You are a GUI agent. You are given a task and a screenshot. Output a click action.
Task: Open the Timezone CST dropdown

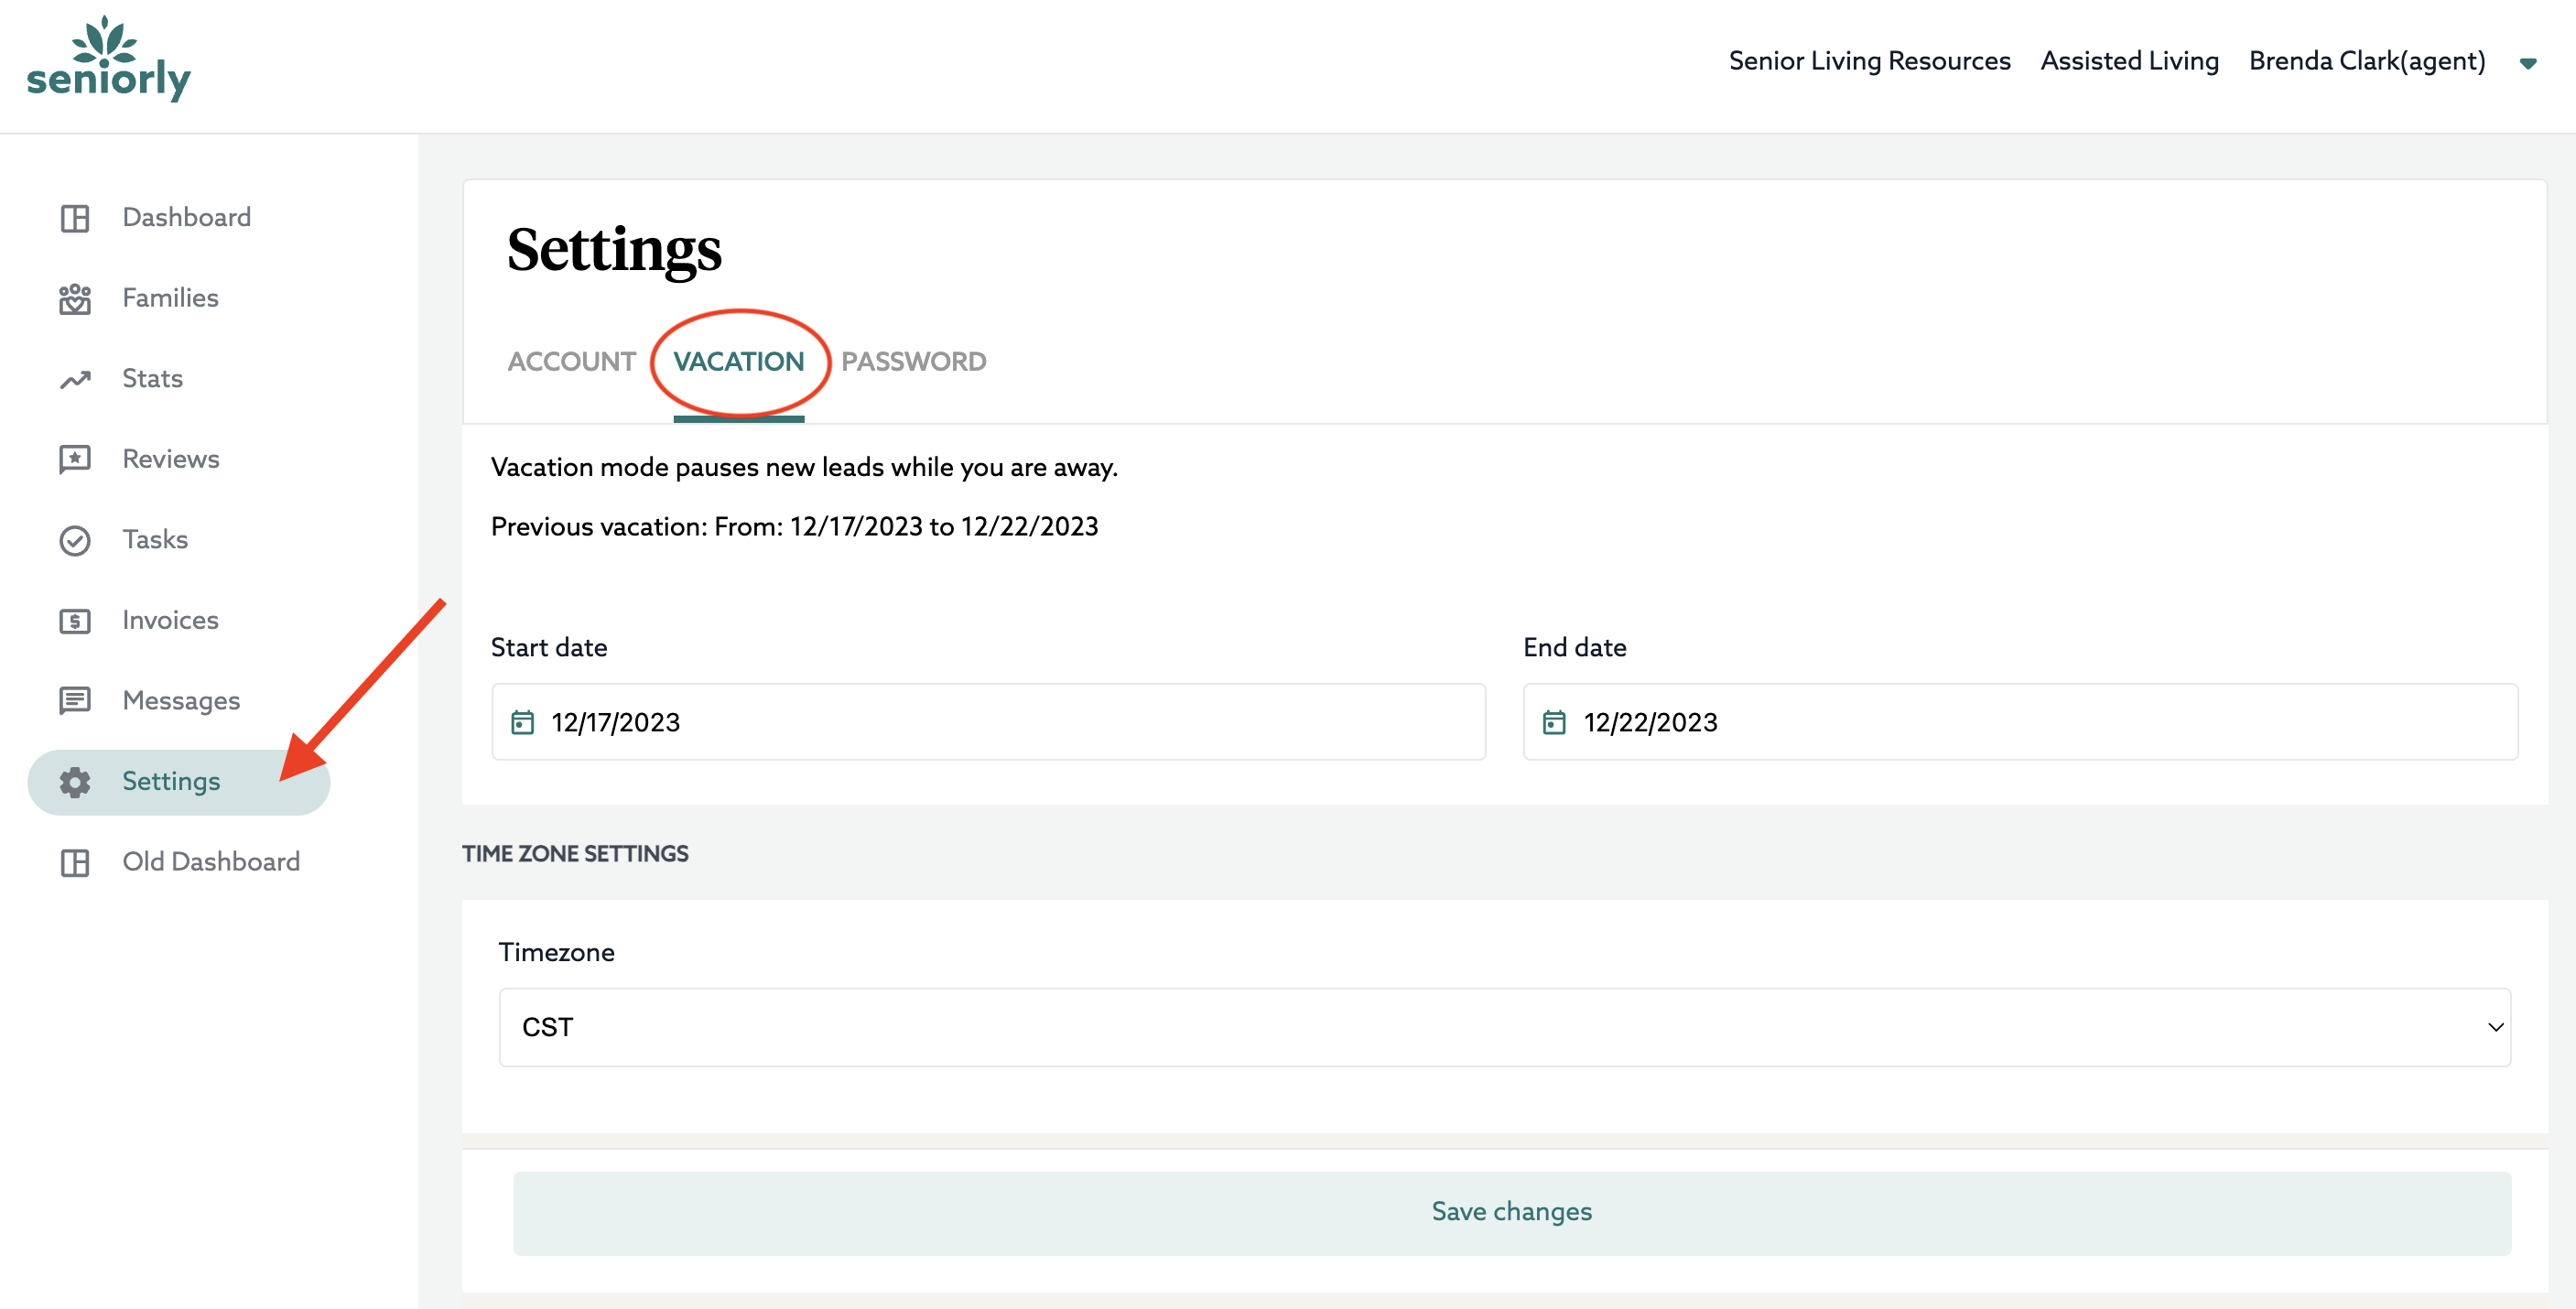(1504, 1027)
